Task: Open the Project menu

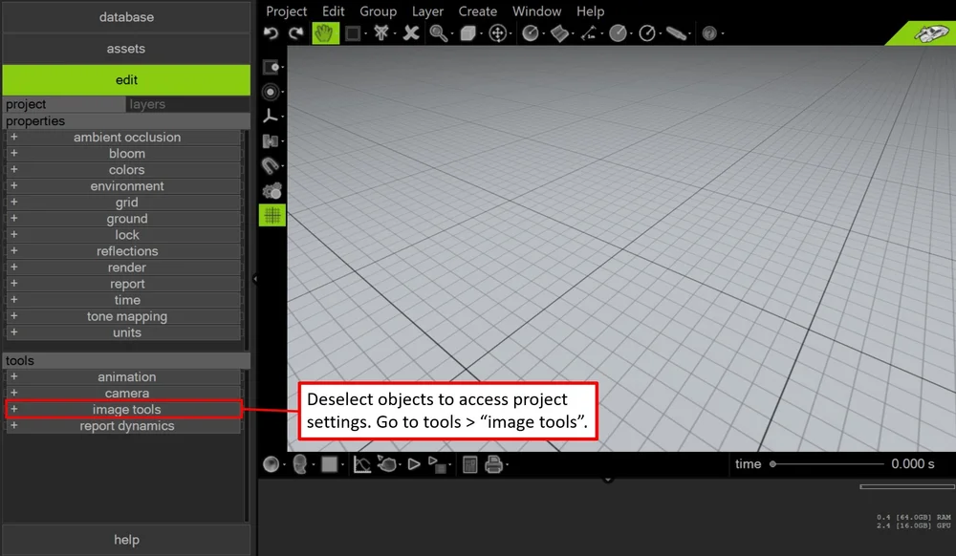Action: [x=286, y=11]
